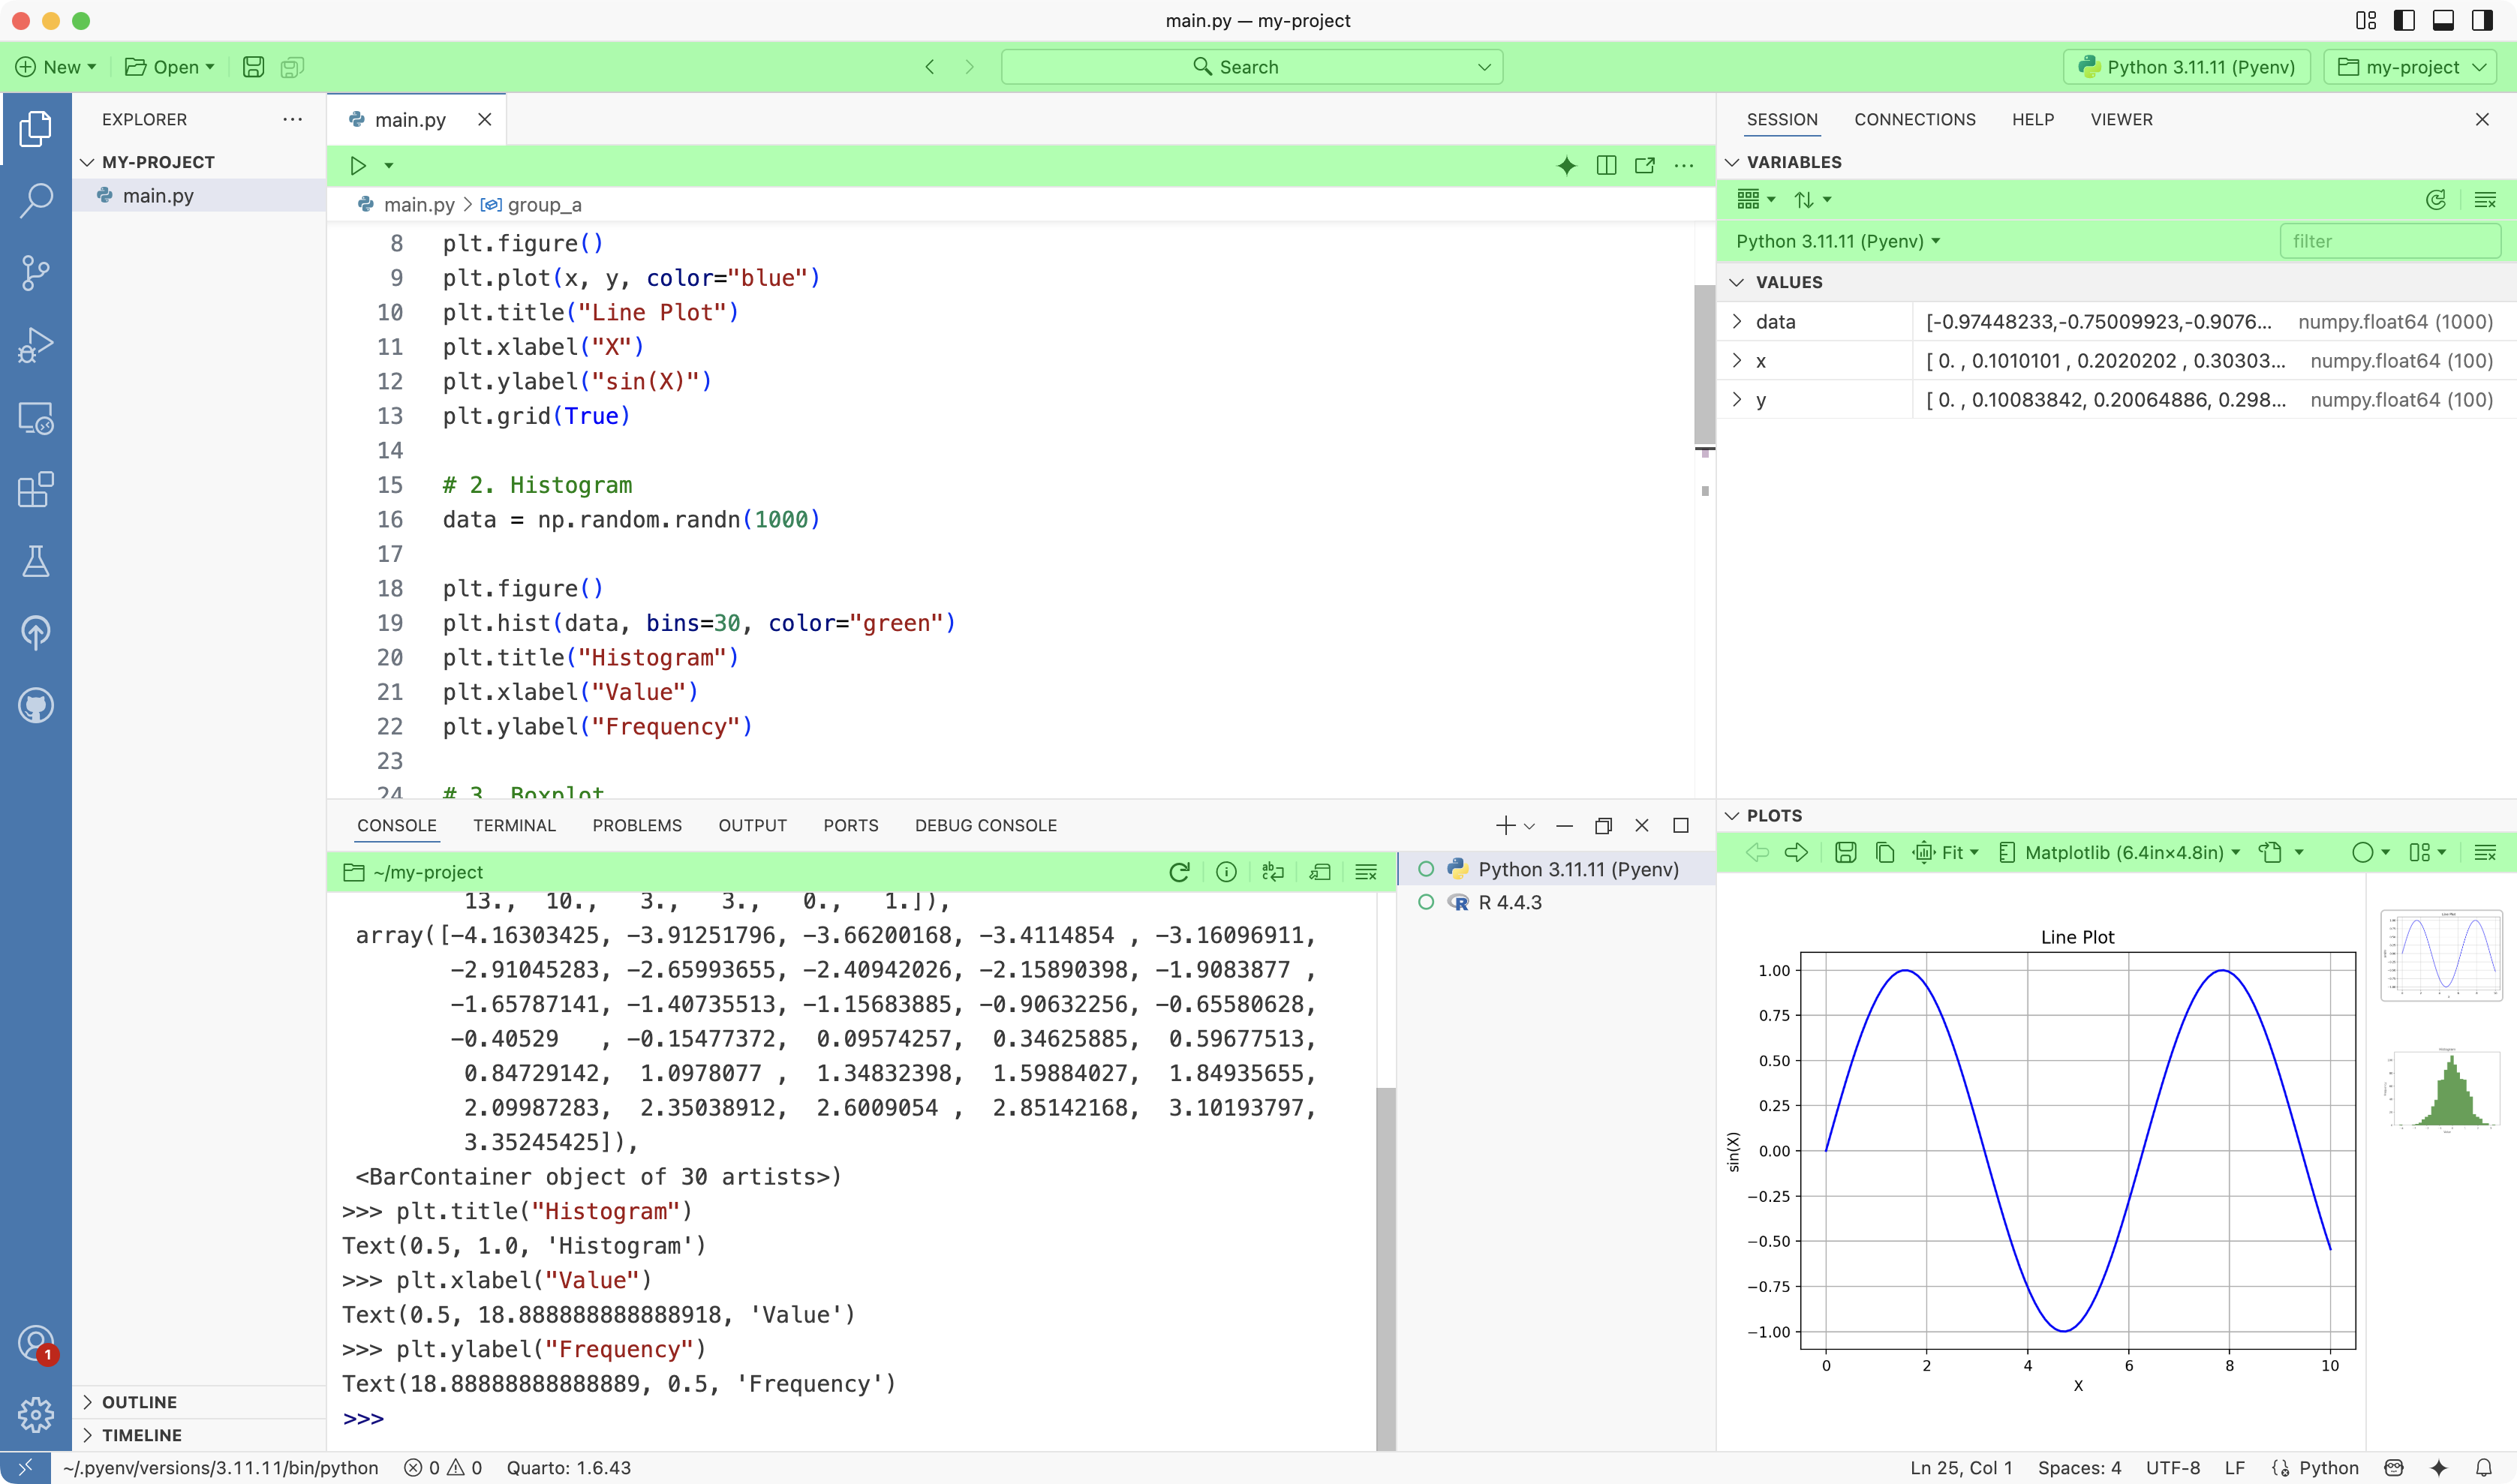Split the editor window
The image size is (2517, 1484).
click(x=1606, y=165)
